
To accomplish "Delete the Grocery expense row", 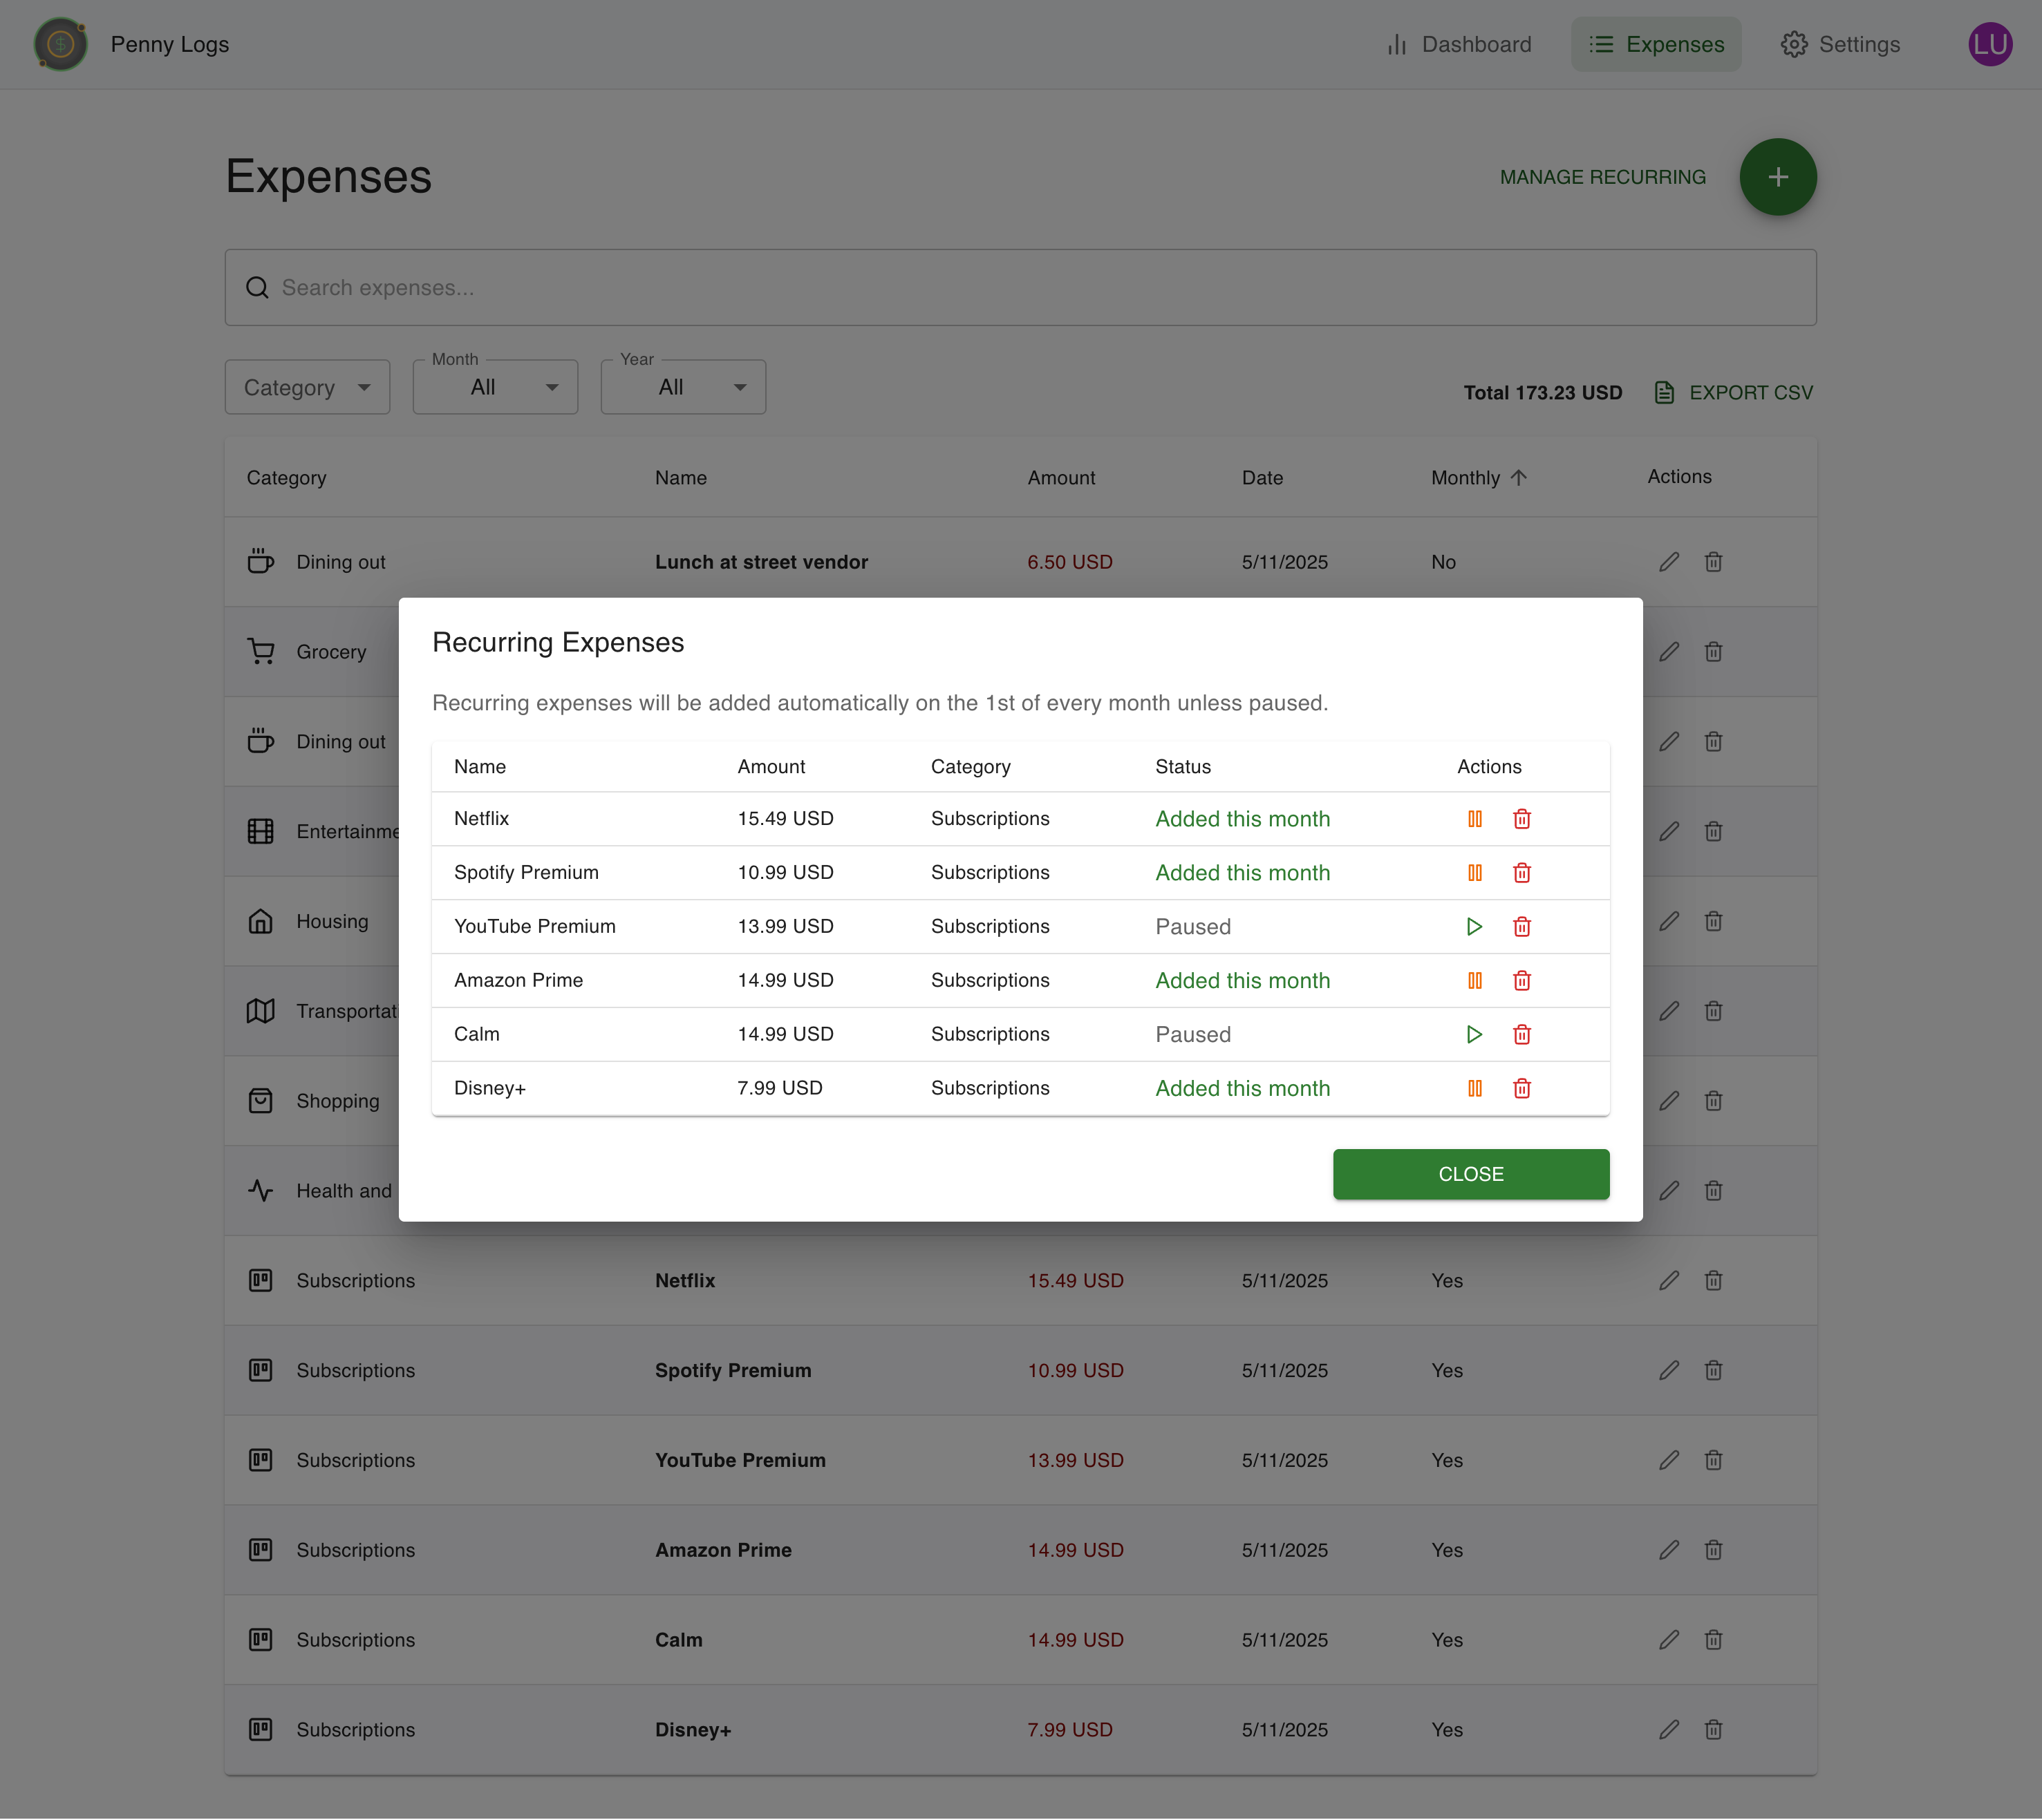I will click(x=1713, y=652).
